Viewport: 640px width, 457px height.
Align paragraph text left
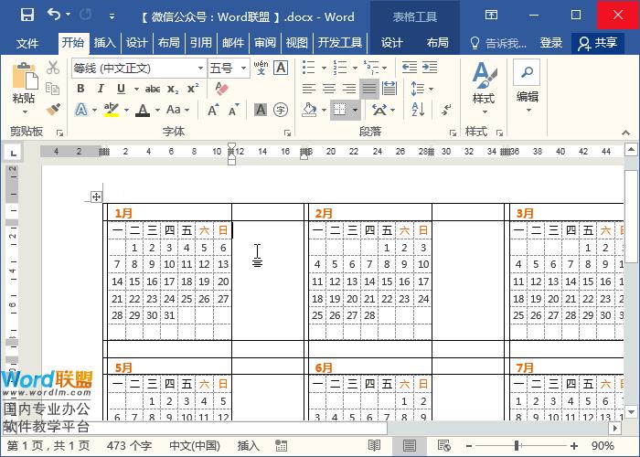309,88
